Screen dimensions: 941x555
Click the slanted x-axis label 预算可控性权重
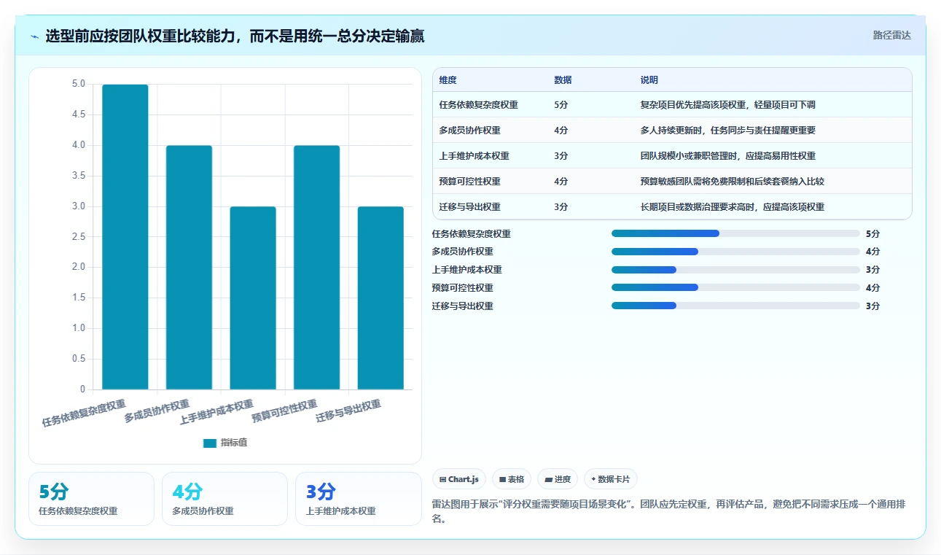point(284,412)
